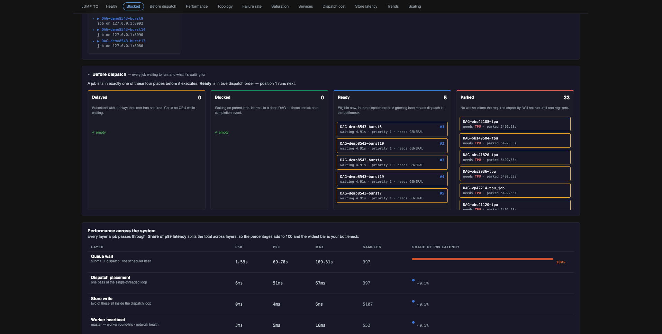662x334 pixels.
Task: Open DAG-demo8543-burst9 job link
Action: (122, 19)
